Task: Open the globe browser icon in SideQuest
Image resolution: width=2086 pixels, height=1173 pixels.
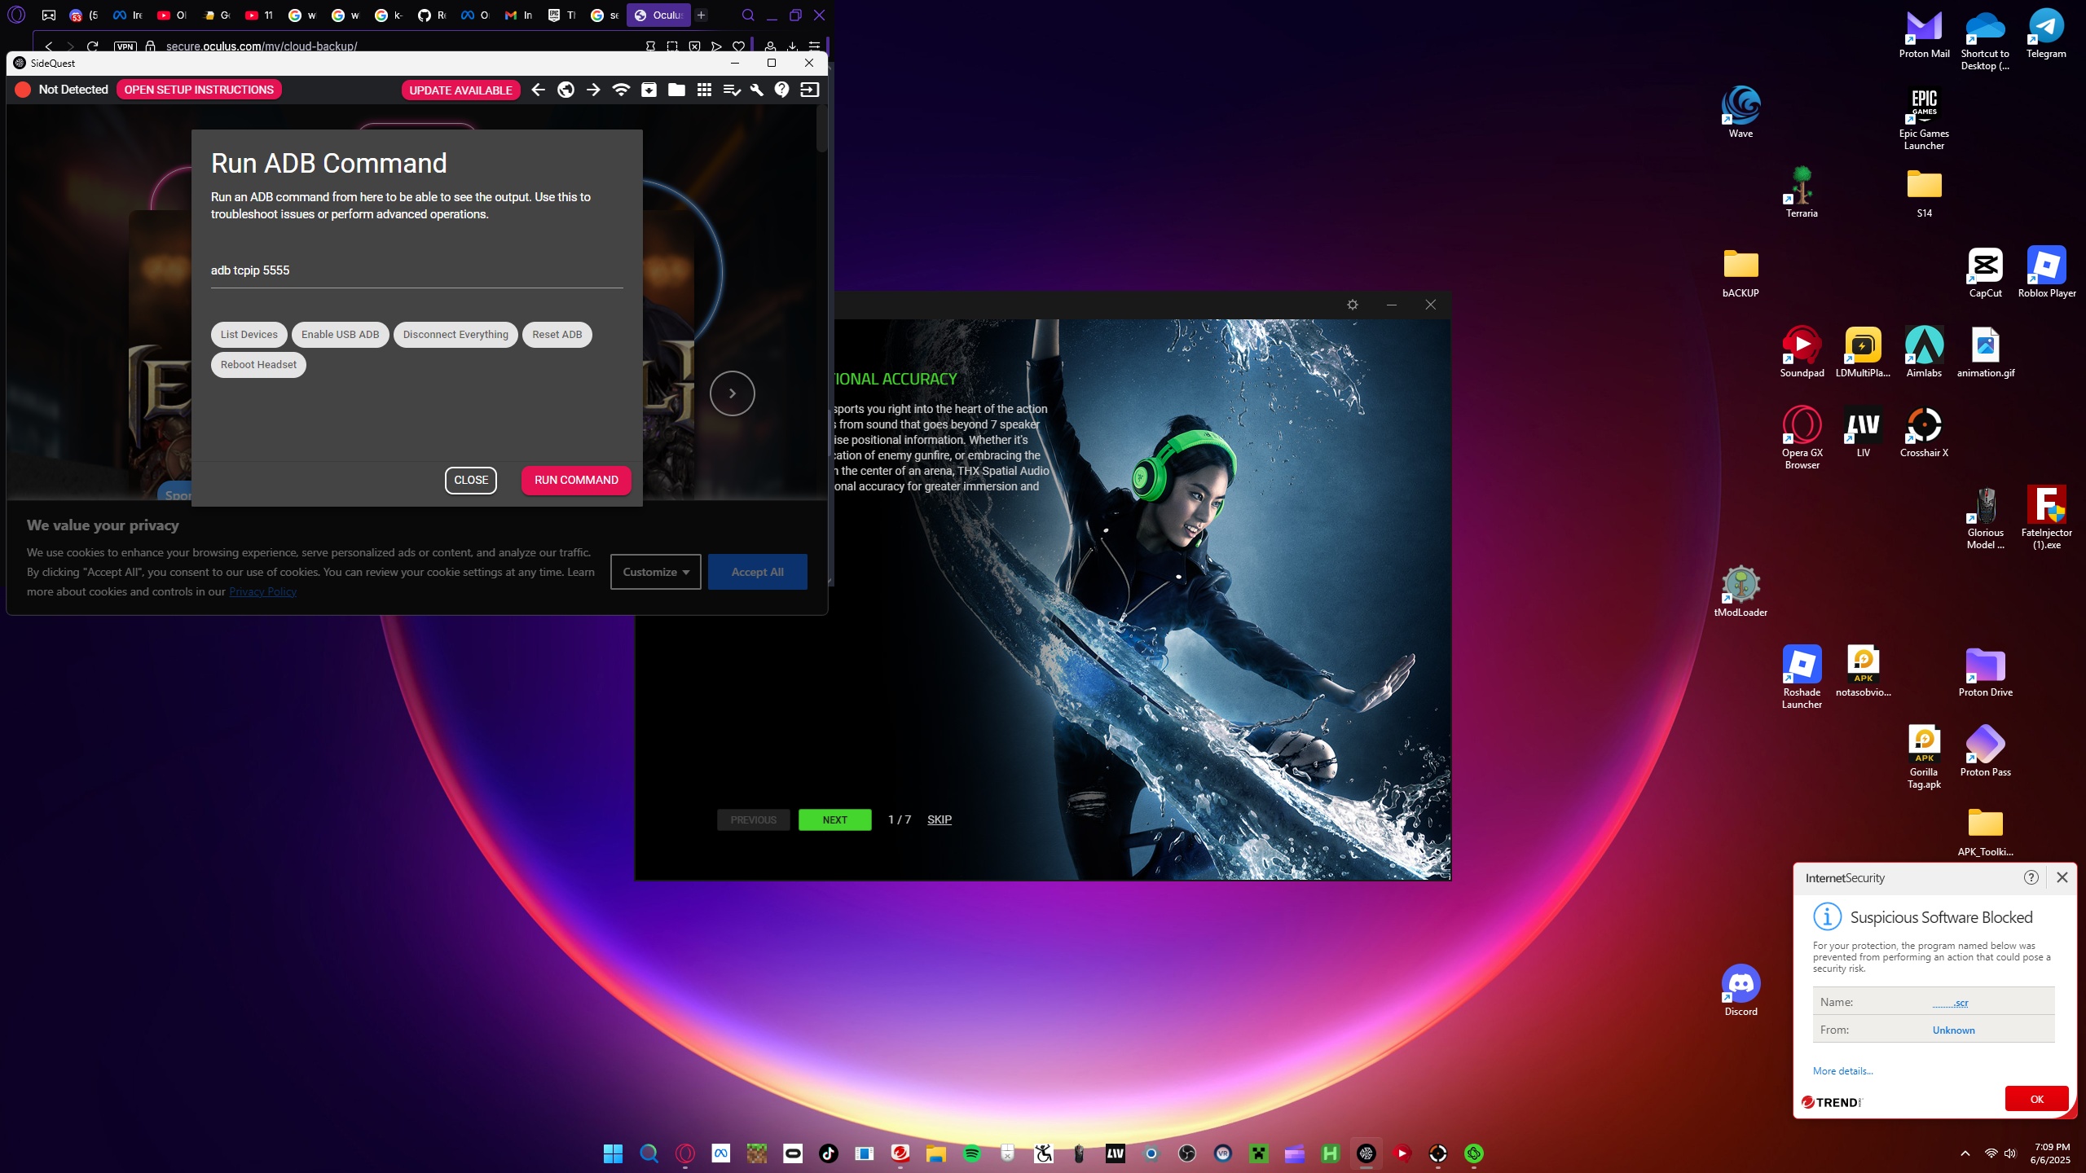Action: (566, 90)
